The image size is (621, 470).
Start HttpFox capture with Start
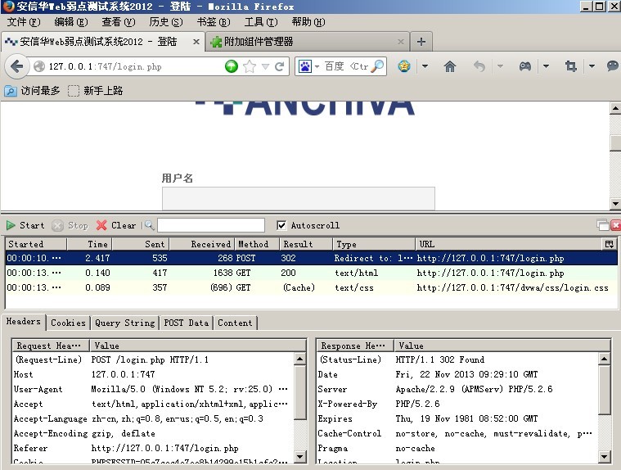click(x=25, y=225)
